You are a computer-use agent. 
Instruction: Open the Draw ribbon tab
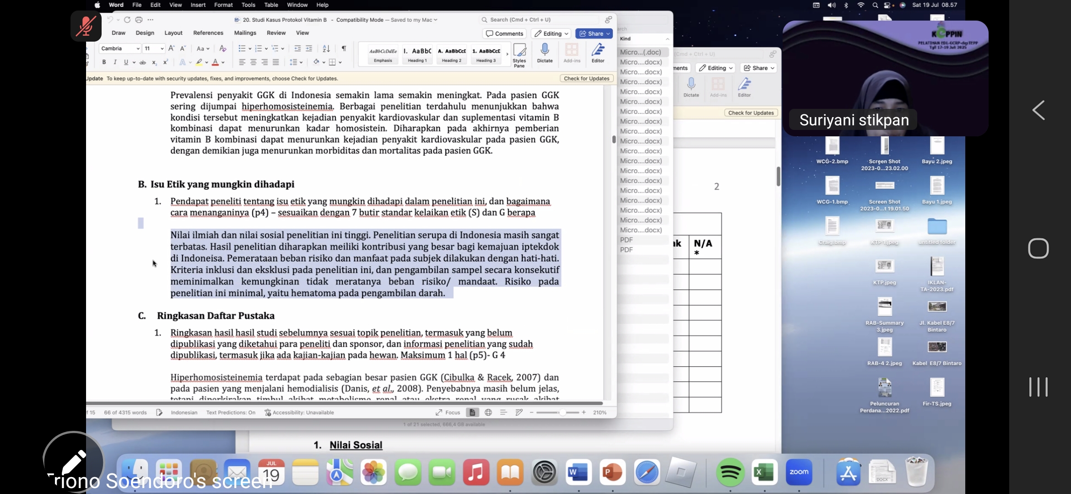click(x=119, y=33)
